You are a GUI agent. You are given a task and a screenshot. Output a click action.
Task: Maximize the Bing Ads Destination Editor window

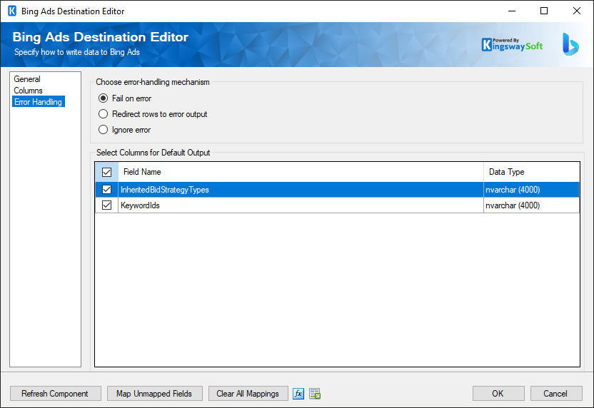[544, 11]
